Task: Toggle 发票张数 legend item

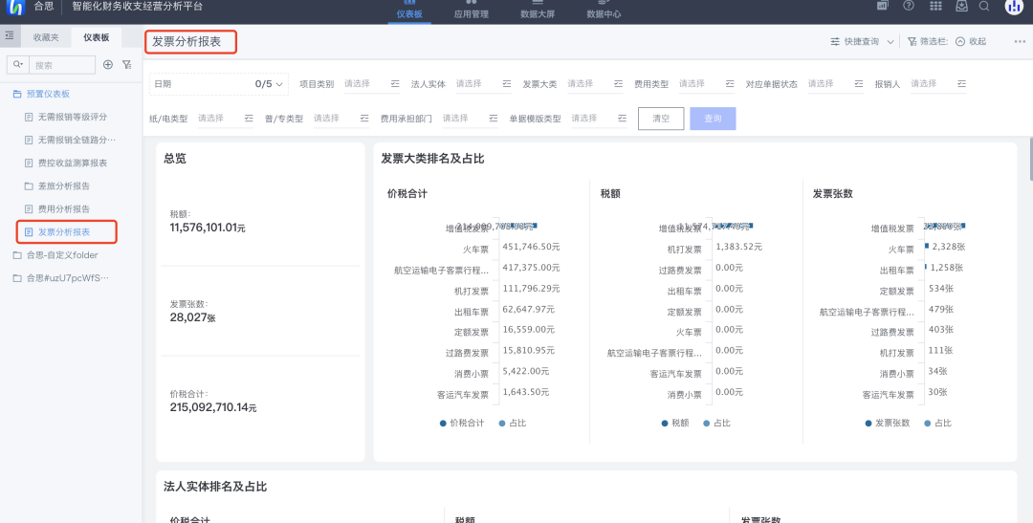Action: point(888,423)
